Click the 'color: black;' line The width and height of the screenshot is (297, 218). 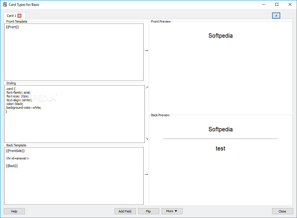[15, 104]
